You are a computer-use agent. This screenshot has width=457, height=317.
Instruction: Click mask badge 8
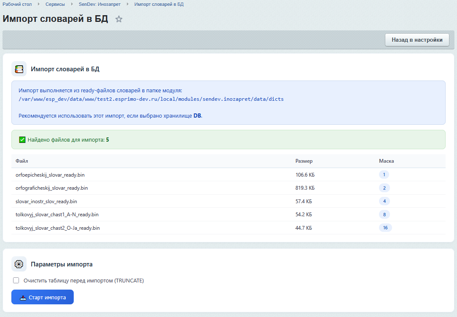pyautogui.click(x=384, y=215)
